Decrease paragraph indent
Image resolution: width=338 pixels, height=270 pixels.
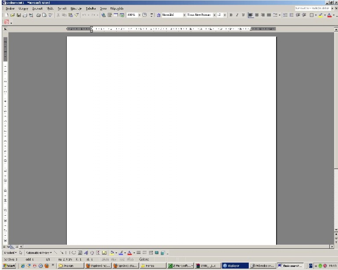pos(298,15)
